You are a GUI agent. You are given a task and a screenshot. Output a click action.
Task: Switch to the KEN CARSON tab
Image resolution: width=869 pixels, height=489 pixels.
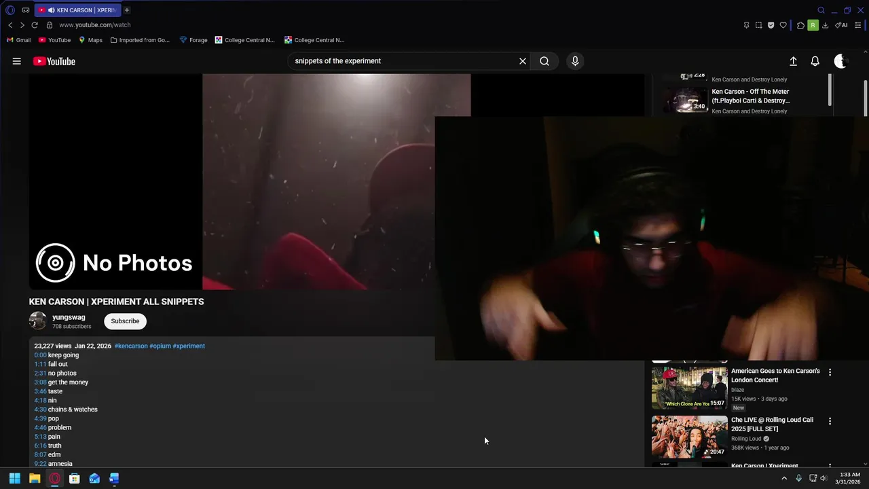pos(77,10)
